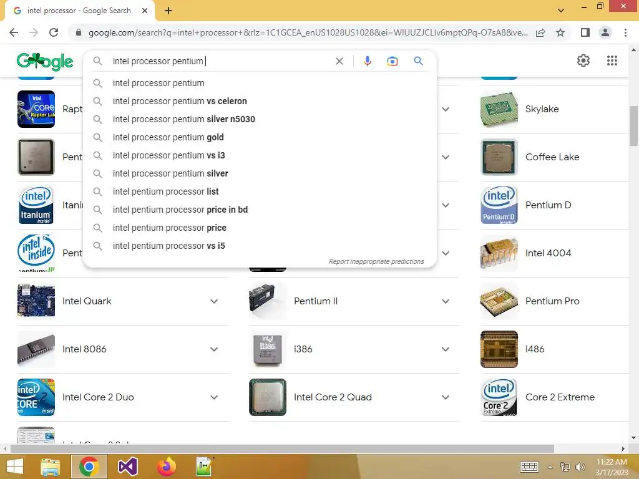Expand the Intel Core 2 Duo entry
The image size is (639, 479).
[x=214, y=397]
